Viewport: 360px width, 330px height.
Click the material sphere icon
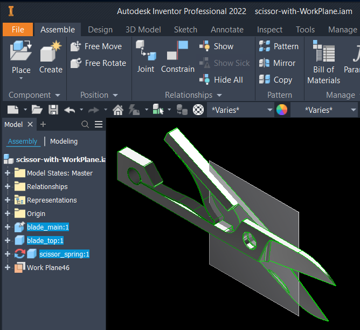tap(198, 110)
